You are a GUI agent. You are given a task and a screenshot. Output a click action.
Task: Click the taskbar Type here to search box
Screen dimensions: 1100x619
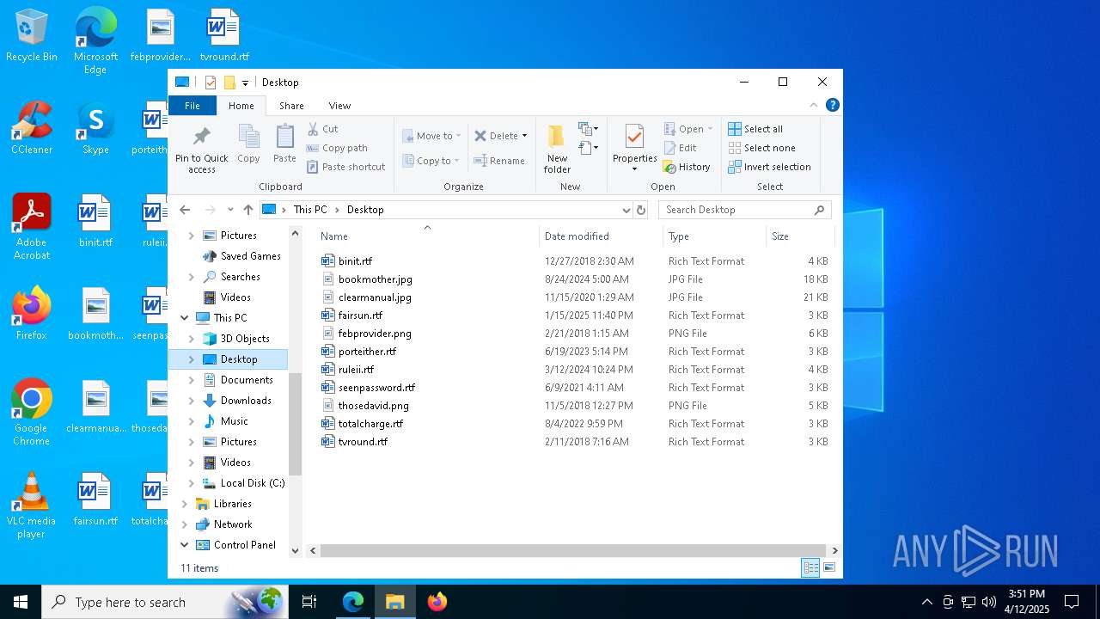165,602
